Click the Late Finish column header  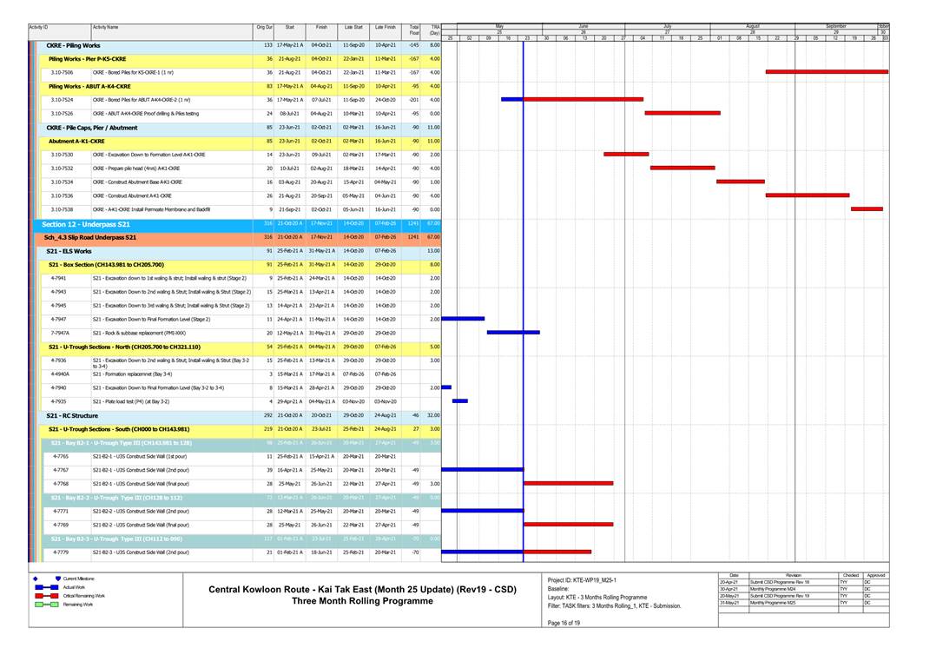point(386,28)
